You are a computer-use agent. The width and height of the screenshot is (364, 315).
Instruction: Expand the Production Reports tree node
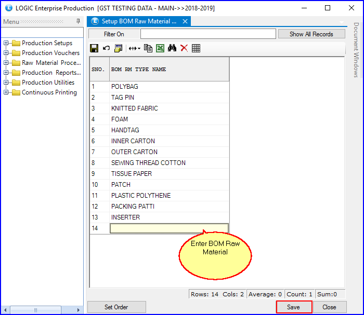pyautogui.click(x=6, y=73)
